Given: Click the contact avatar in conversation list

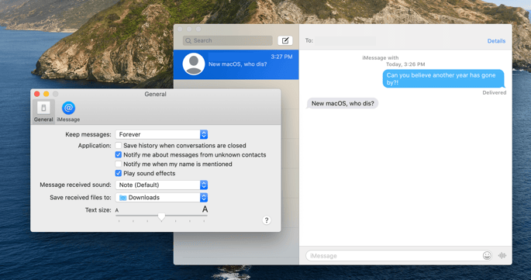Looking at the screenshot, I should click(x=194, y=64).
